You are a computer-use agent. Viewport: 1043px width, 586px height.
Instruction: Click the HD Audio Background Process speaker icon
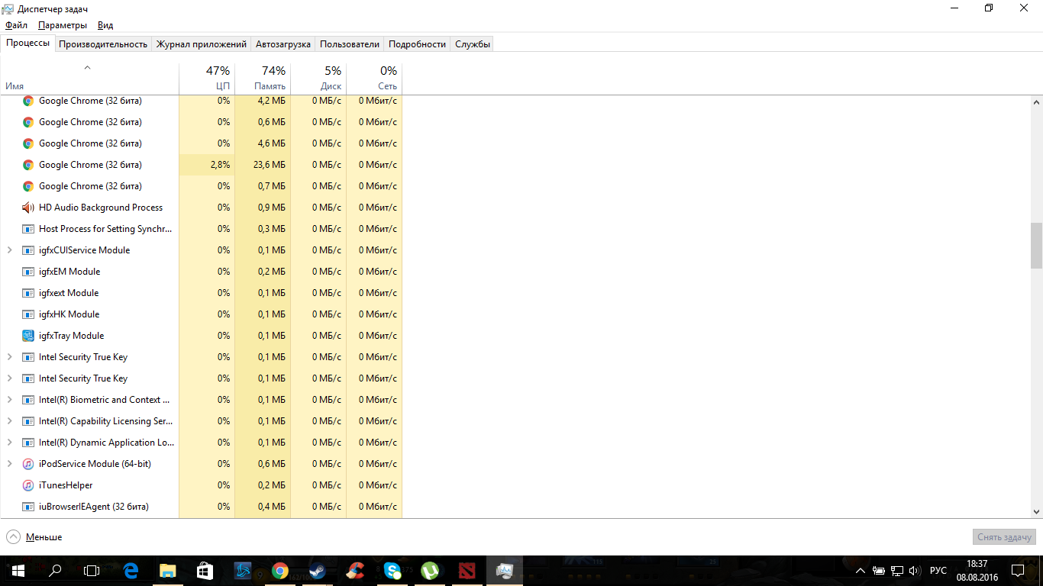(x=28, y=208)
